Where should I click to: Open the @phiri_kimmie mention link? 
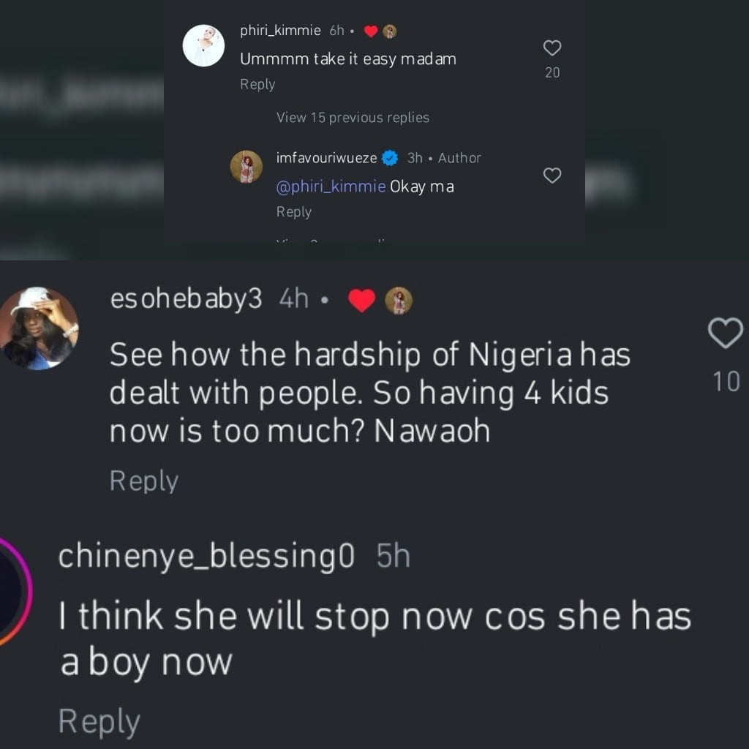click(x=331, y=187)
